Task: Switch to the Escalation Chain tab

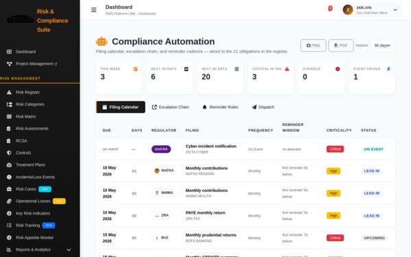Action: [171, 107]
